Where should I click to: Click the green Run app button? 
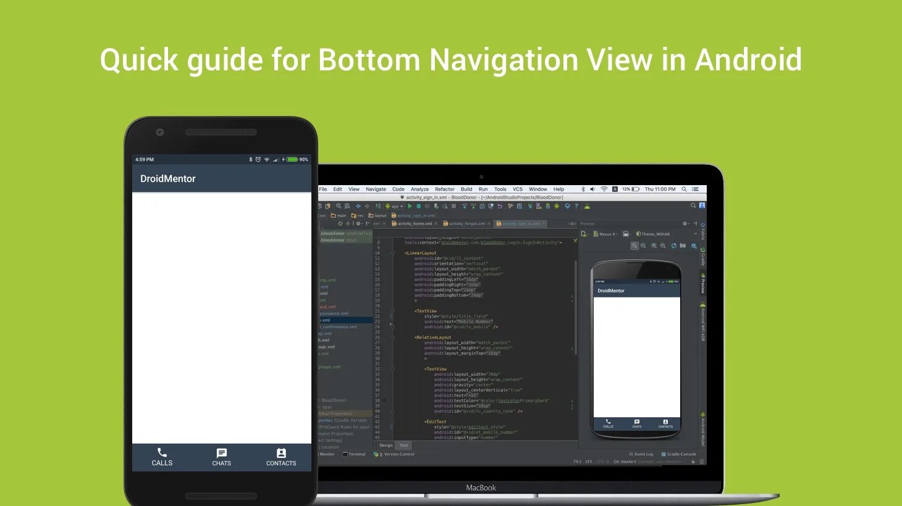click(x=410, y=206)
